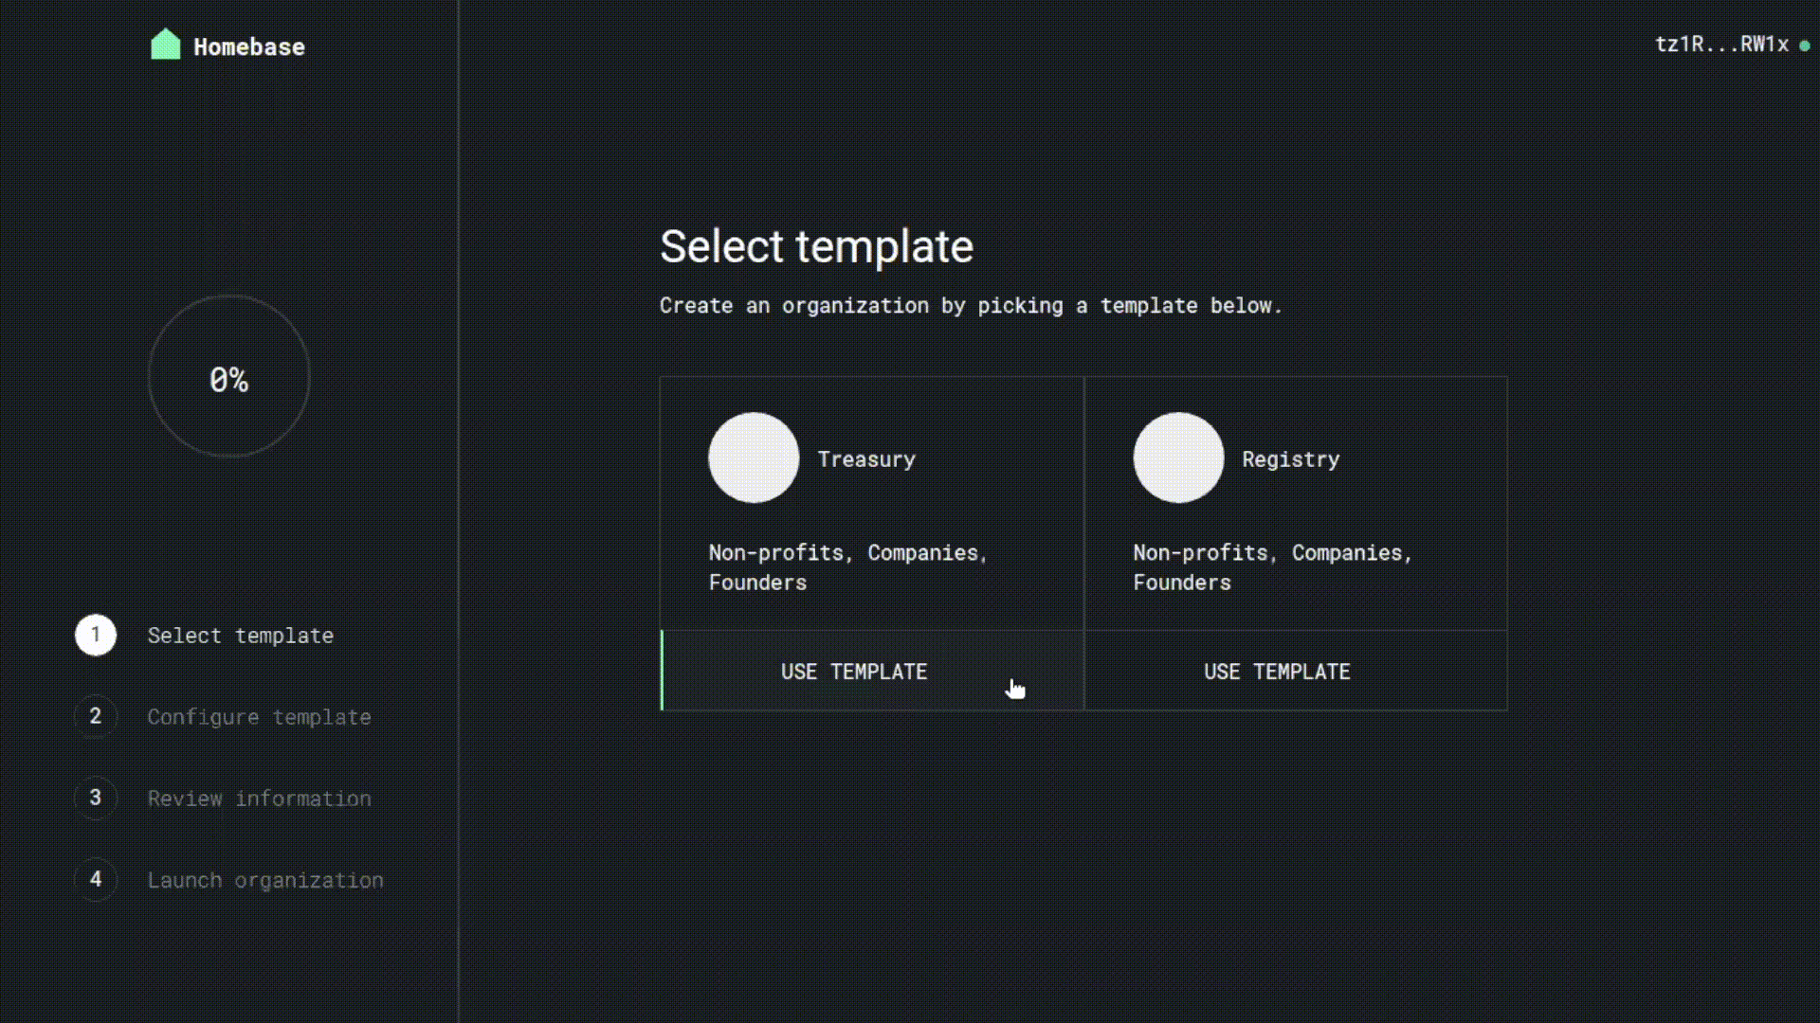Image resolution: width=1820 pixels, height=1023 pixels.
Task: Use the Registry template
Action: coord(1277,672)
